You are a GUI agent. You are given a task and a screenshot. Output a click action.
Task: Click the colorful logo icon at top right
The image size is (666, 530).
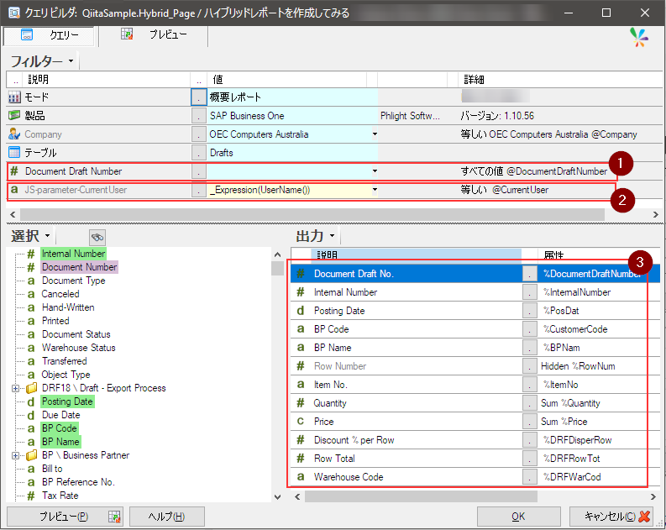point(639,37)
